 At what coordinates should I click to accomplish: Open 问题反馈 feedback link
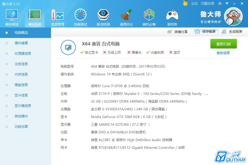207,4
